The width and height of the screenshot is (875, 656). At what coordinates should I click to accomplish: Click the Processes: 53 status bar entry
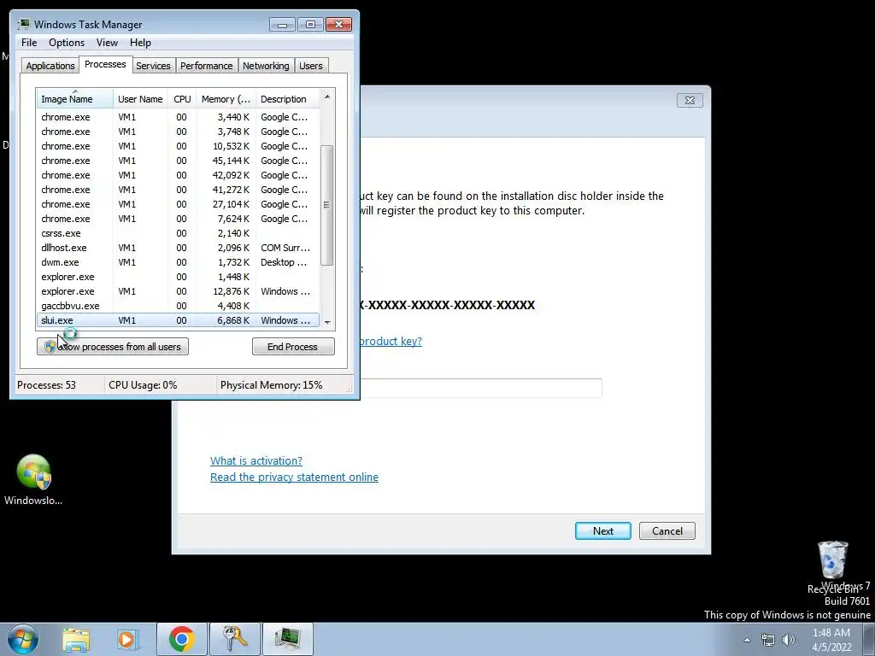pos(46,385)
